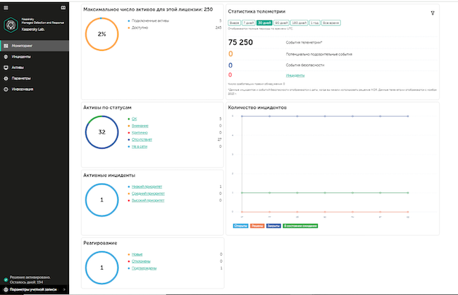
Task: Select the 7 дней period tab
Action: click(x=249, y=23)
